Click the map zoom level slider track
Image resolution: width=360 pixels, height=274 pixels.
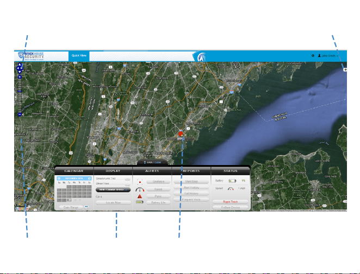pos(20,95)
